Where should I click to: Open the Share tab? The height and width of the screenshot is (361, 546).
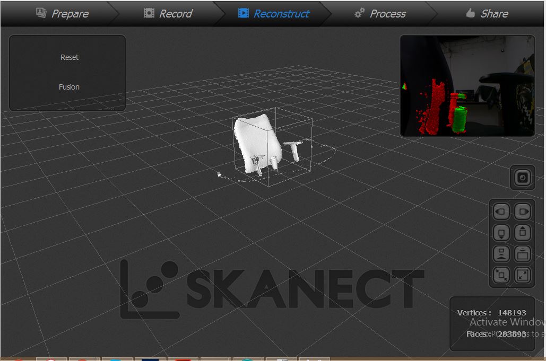[488, 14]
